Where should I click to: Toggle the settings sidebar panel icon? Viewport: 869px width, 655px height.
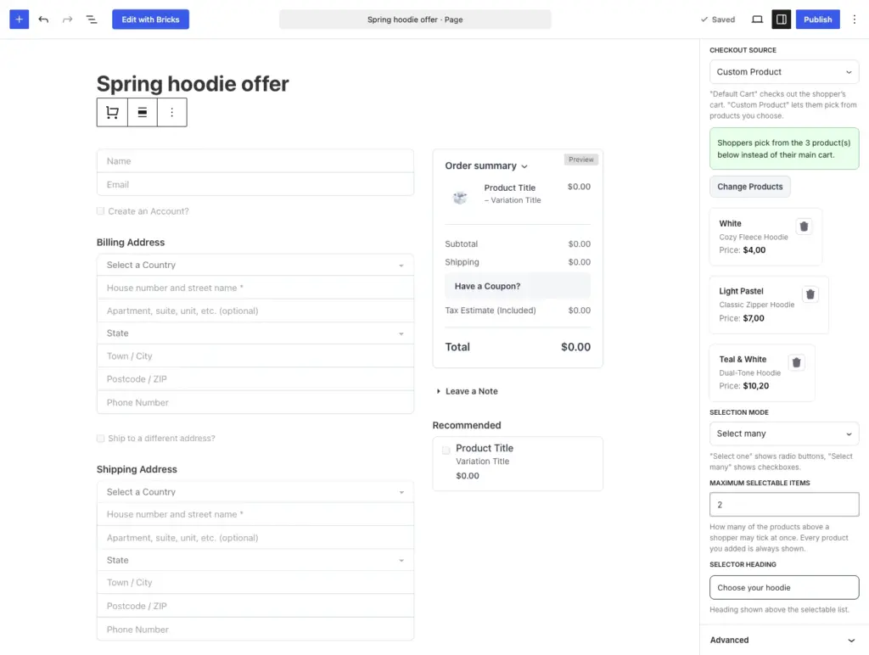(x=781, y=20)
